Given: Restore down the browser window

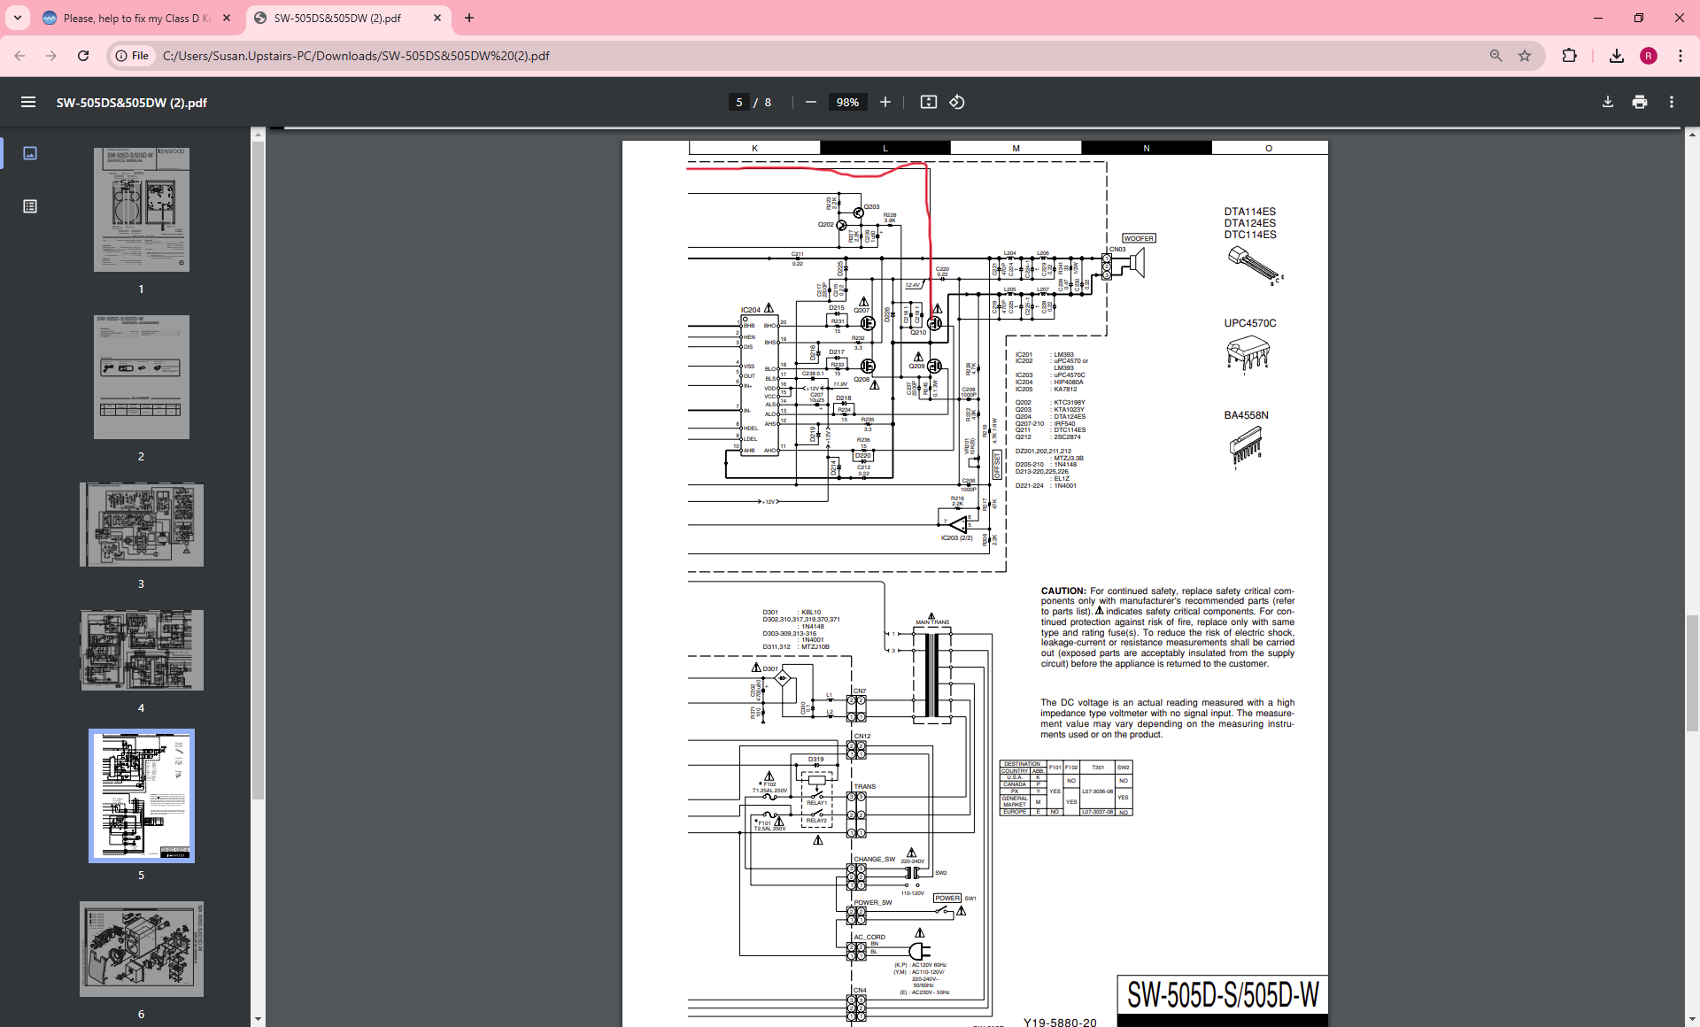Looking at the screenshot, I should point(1639,18).
